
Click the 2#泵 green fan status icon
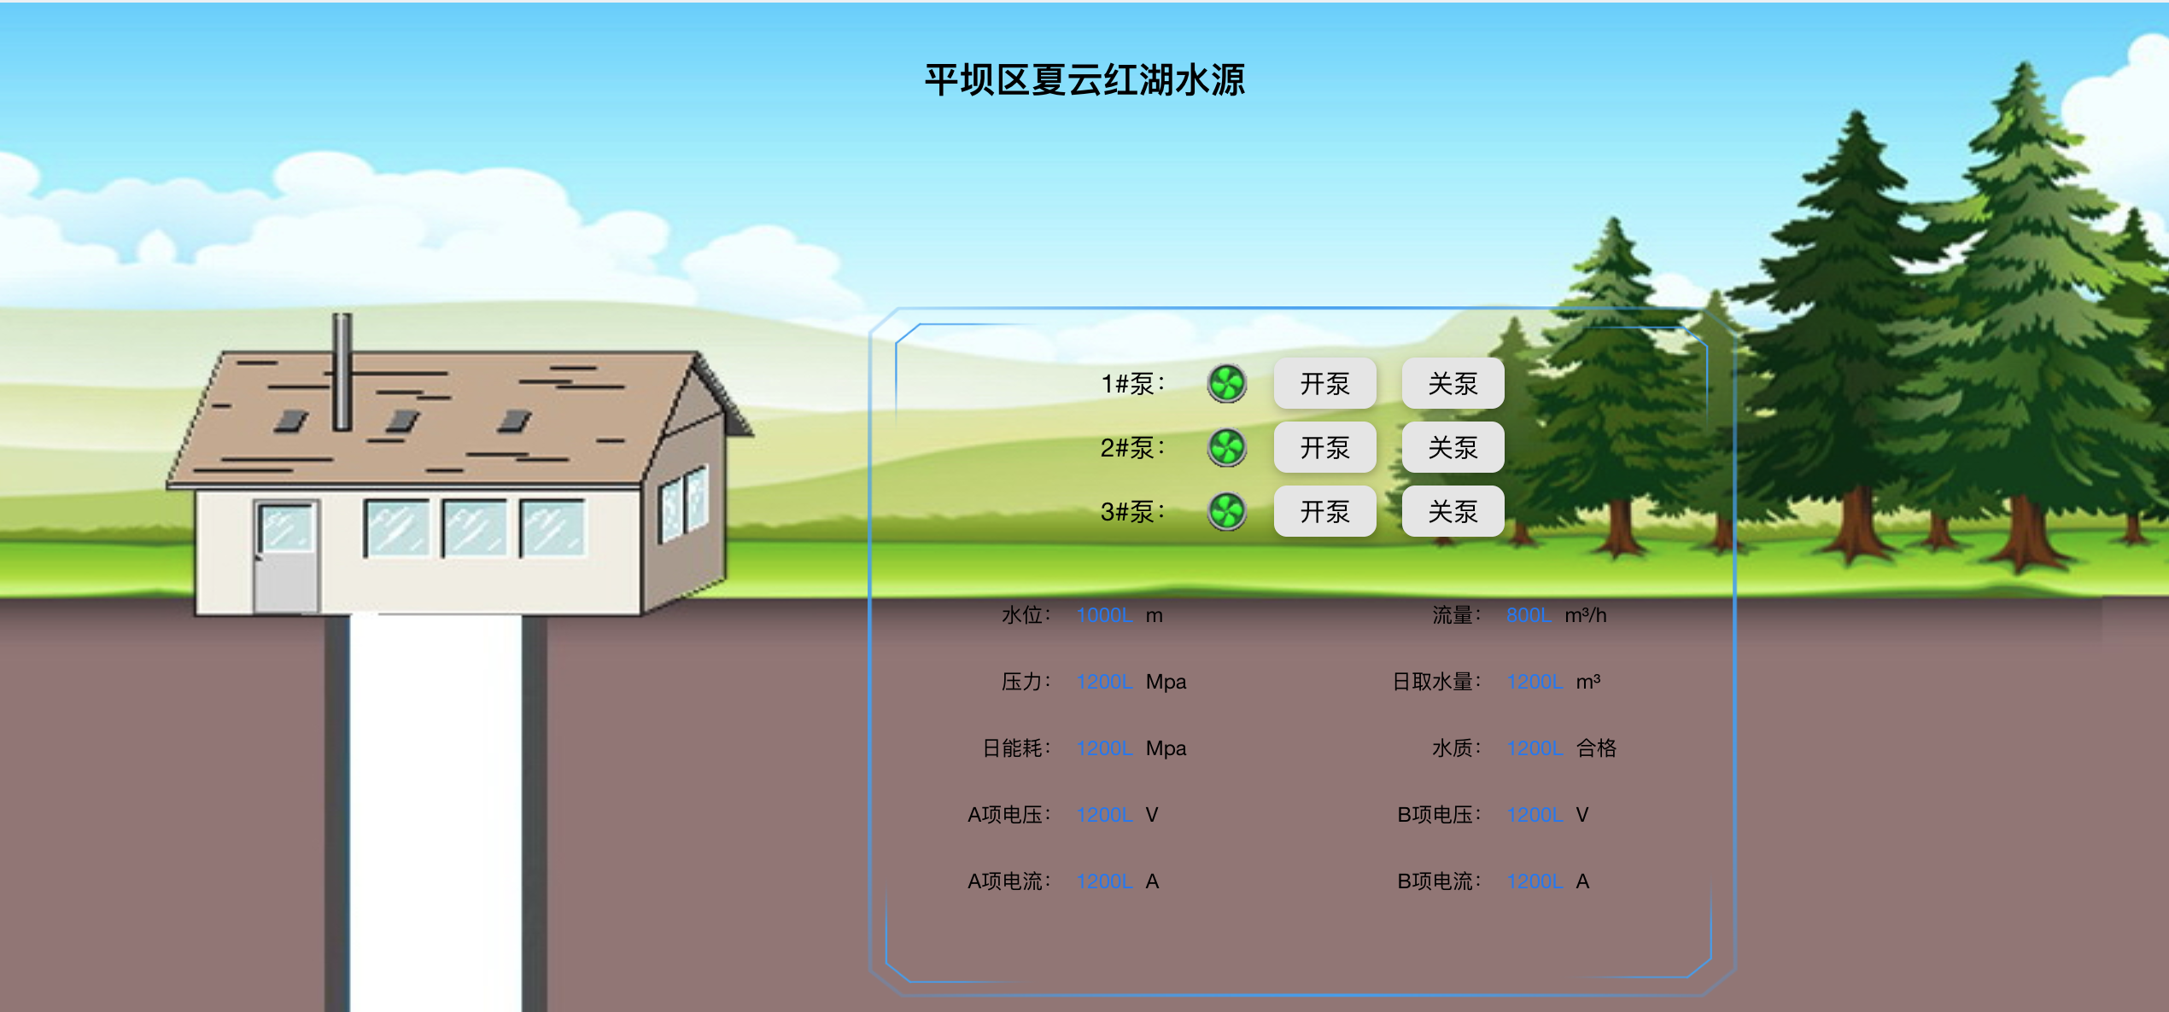[x=1227, y=447]
